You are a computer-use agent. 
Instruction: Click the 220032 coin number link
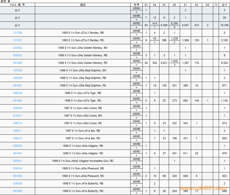point(18,48)
